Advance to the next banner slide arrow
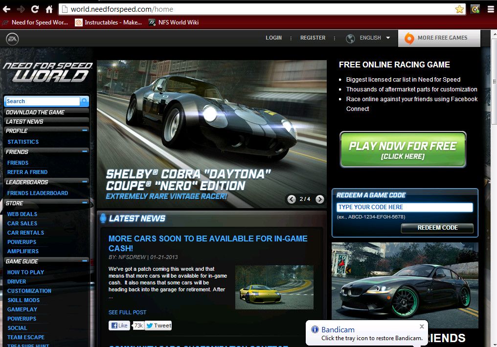 (x=320, y=199)
